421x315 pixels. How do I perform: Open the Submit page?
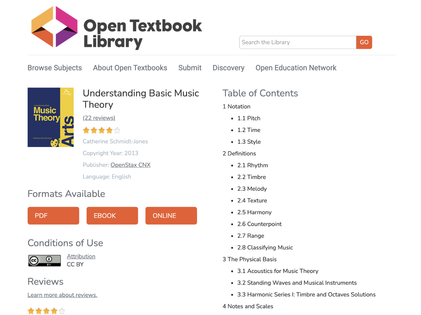click(190, 68)
